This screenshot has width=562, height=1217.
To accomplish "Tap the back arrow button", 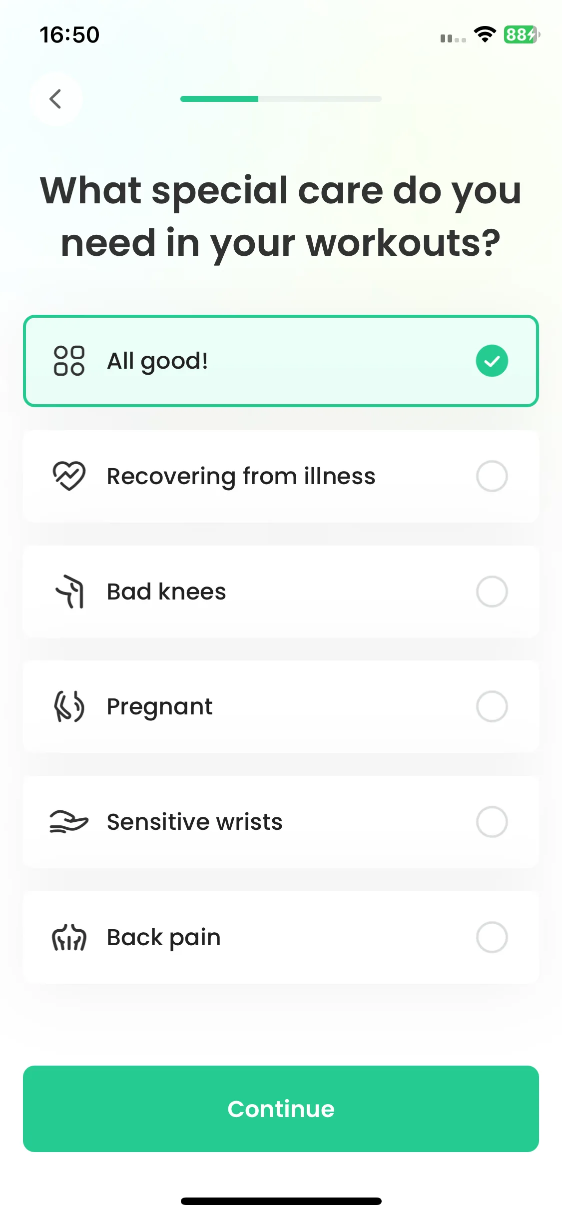I will [x=55, y=98].
